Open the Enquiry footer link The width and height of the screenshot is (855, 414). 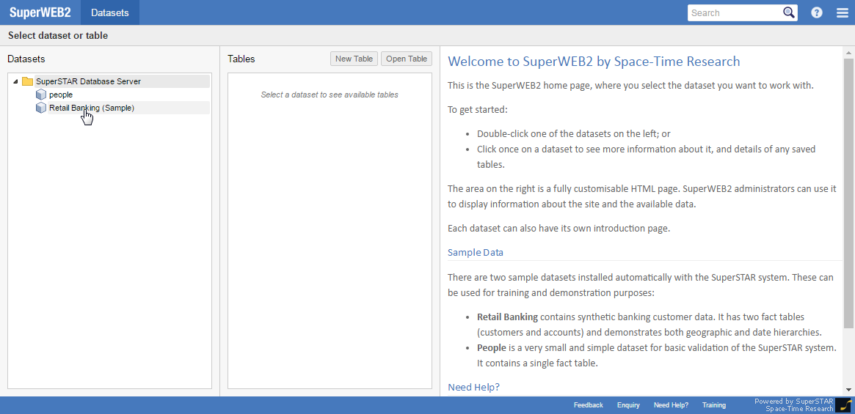coord(628,405)
